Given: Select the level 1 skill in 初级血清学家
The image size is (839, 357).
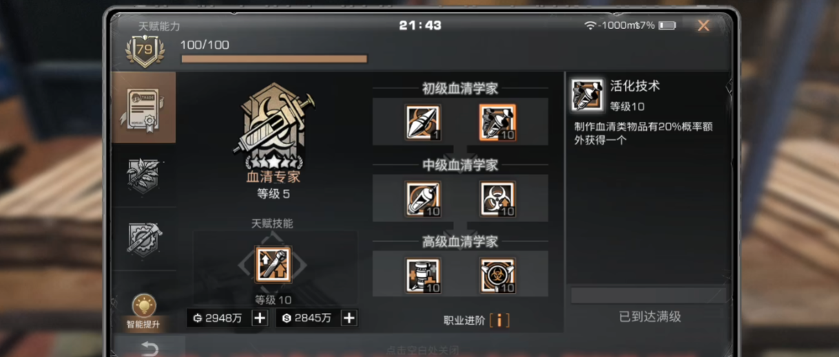Looking at the screenshot, I should pyautogui.click(x=423, y=122).
